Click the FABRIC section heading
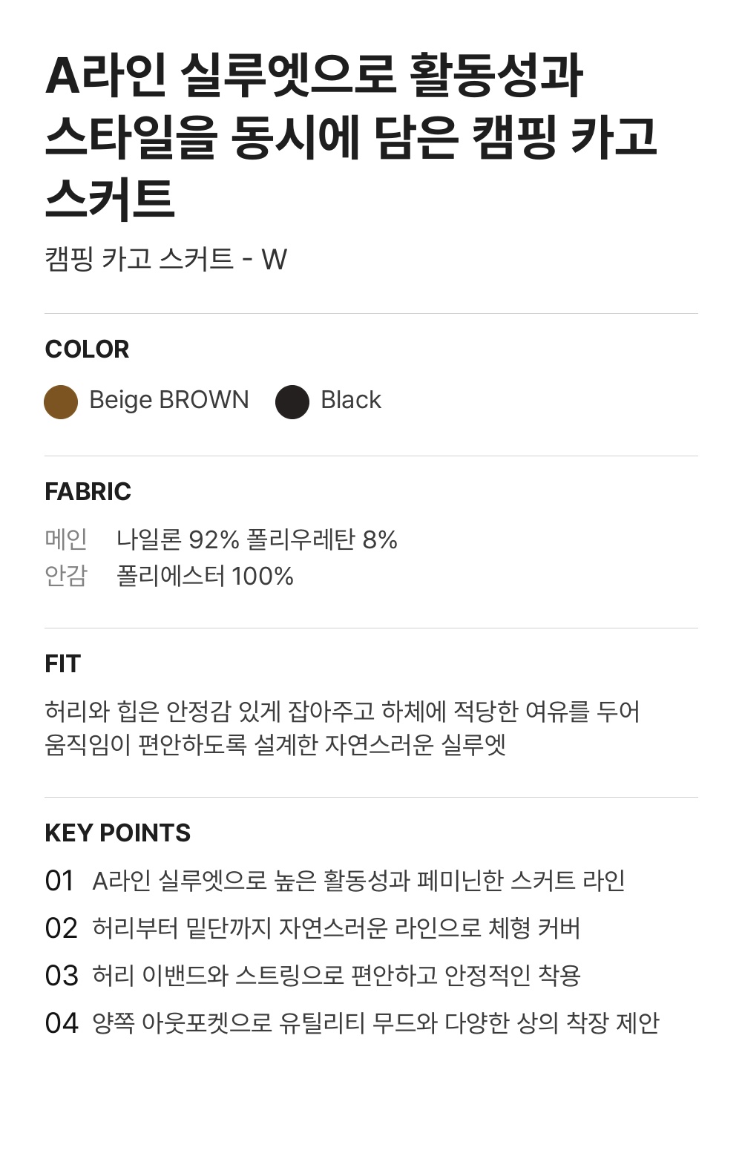The height and width of the screenshot is (1159, 742). 88,491
